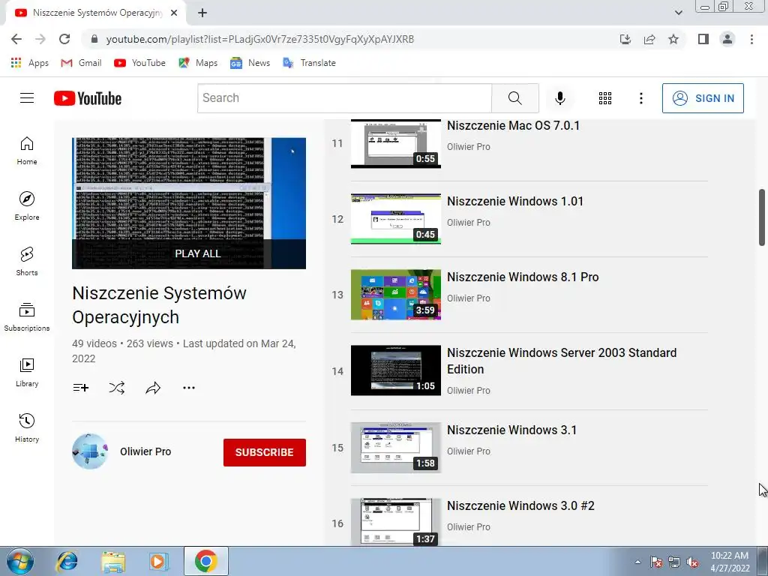Go to Home in sidebar

(x=27, y=150)
